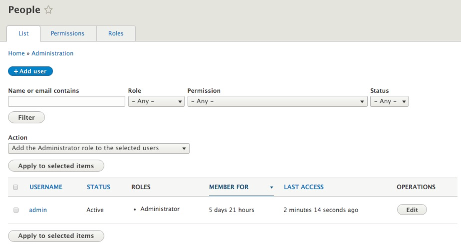Check the admin user row checkbox
461x247 pixels.
[16, 210]
